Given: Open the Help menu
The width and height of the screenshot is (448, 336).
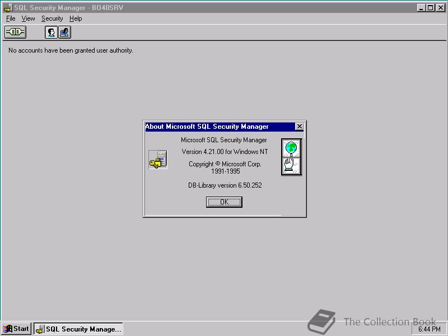Looking at the screenshot, I should (76, 18).
